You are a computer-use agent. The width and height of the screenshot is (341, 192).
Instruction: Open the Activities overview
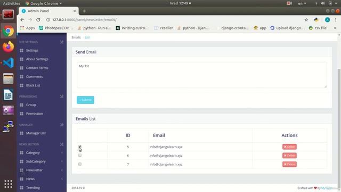(11, 3)
